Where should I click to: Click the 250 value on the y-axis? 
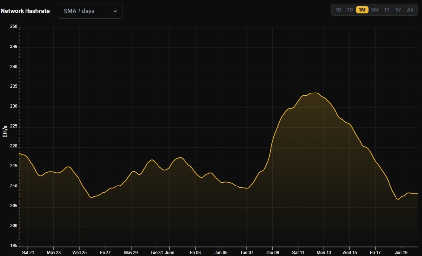tap(13, 27)
